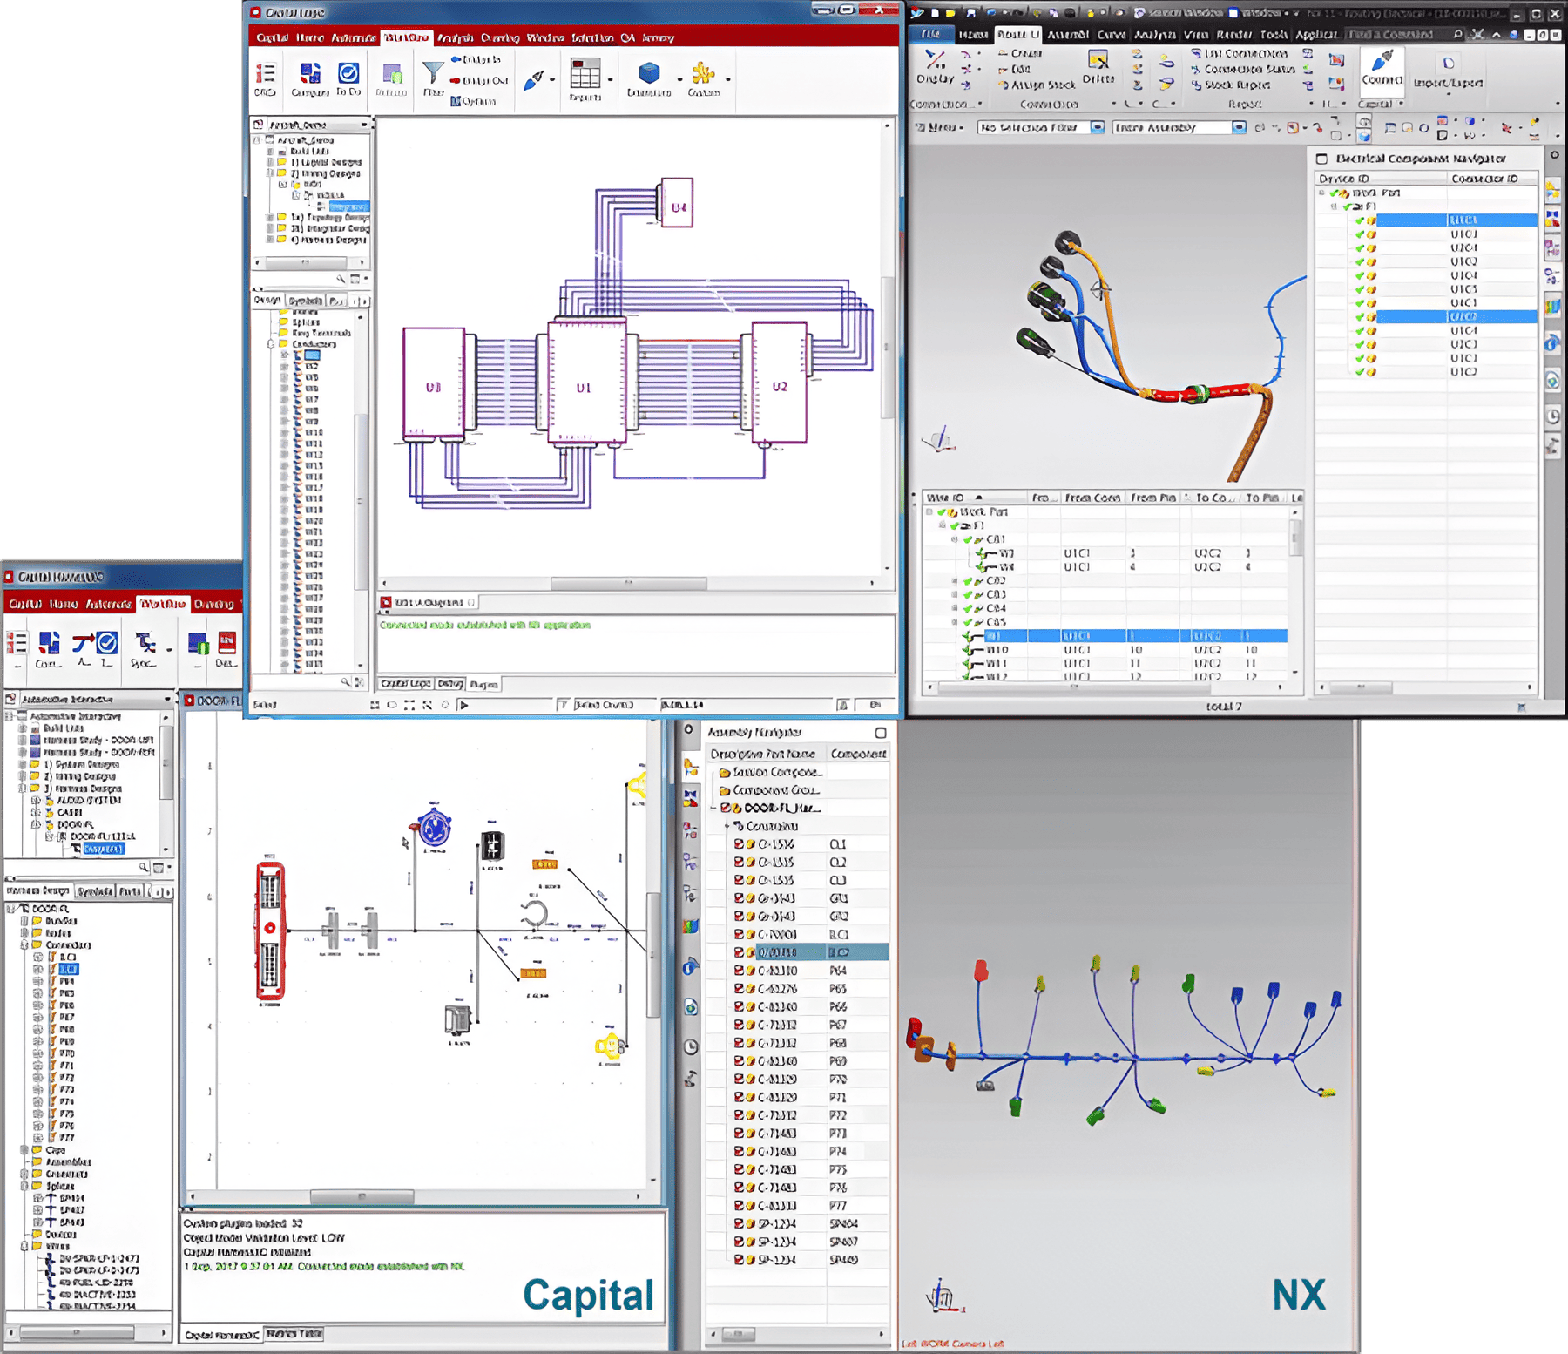Open the Plugins tab below Capital Logic output

pos(483,684)
